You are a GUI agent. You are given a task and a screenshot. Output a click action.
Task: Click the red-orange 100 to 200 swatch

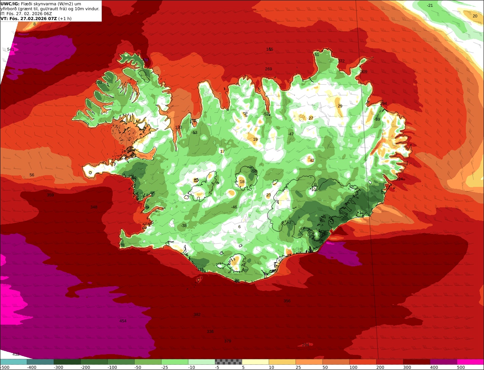tap(363, 362)
